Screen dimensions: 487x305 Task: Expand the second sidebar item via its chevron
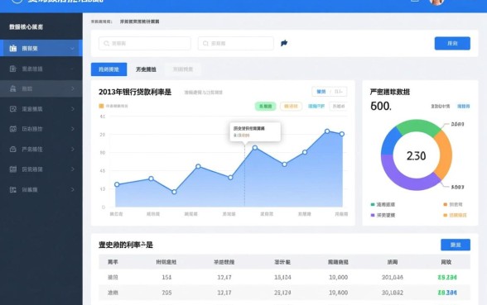(72, 69)
